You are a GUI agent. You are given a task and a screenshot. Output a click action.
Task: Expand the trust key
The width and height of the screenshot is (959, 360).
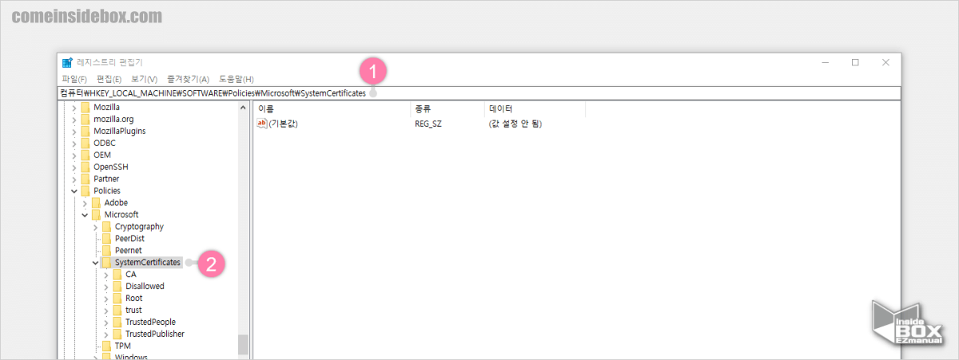click(x=105, y=311)
